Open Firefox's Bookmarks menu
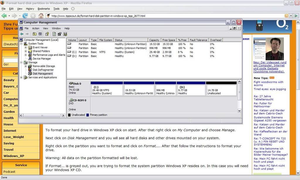300x180 pixels. (44, 9)
